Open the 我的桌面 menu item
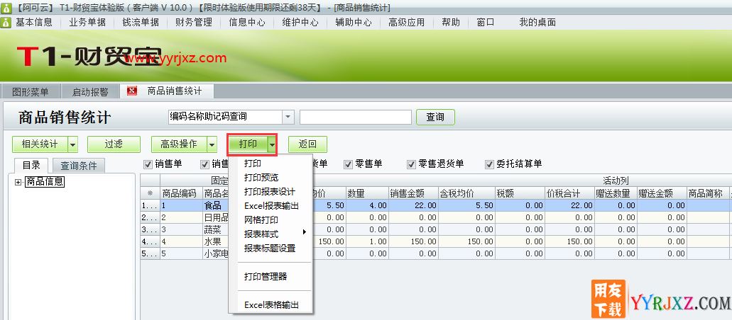 pyautogui.click(x=537, y=23)
